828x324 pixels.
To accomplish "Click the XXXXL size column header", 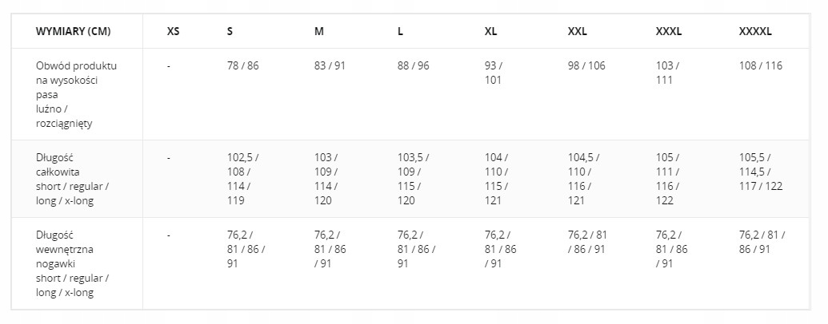I will tap(755, 32).
